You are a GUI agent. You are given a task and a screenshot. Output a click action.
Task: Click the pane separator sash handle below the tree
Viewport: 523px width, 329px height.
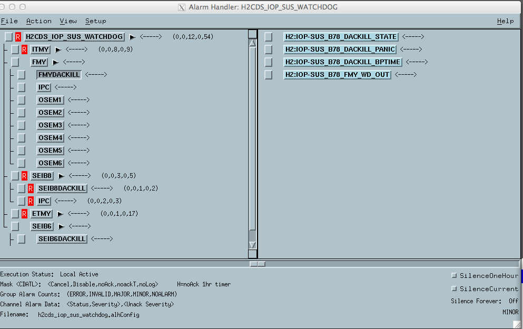(x=258, y=264)
